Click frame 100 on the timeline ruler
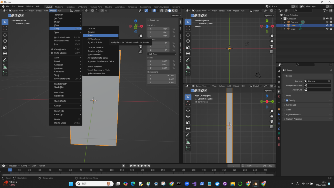This screenshot has width=334, height=188. [x=112, y=170]
